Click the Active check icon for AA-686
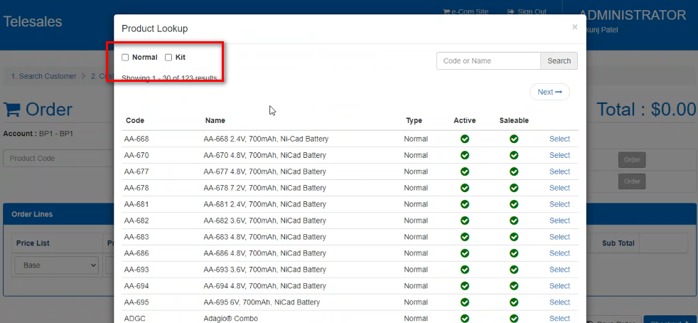This screenshot has height=323, width=698. tap(465, 253)
